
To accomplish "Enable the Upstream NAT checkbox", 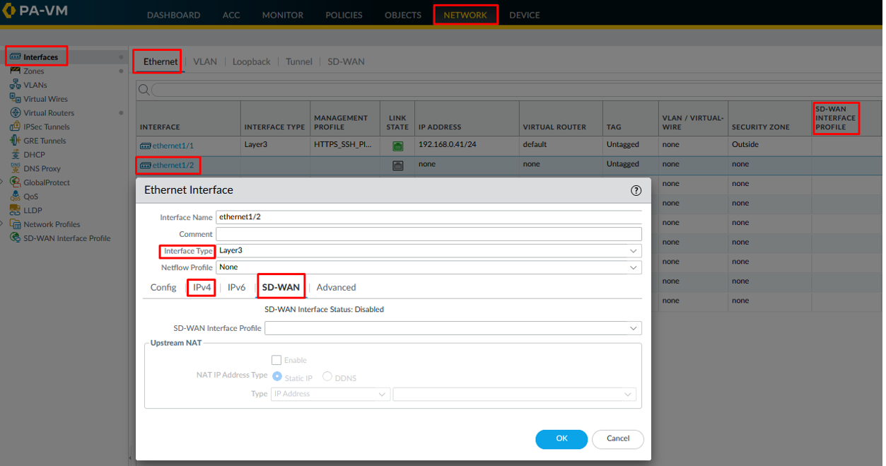I will click(x=276, y=360).
